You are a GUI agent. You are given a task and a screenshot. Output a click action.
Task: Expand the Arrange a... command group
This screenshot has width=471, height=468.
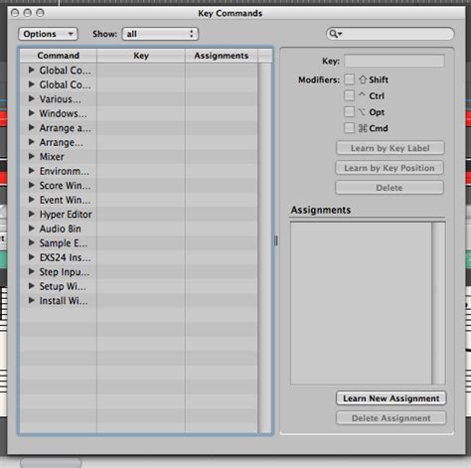pos(32,127)
